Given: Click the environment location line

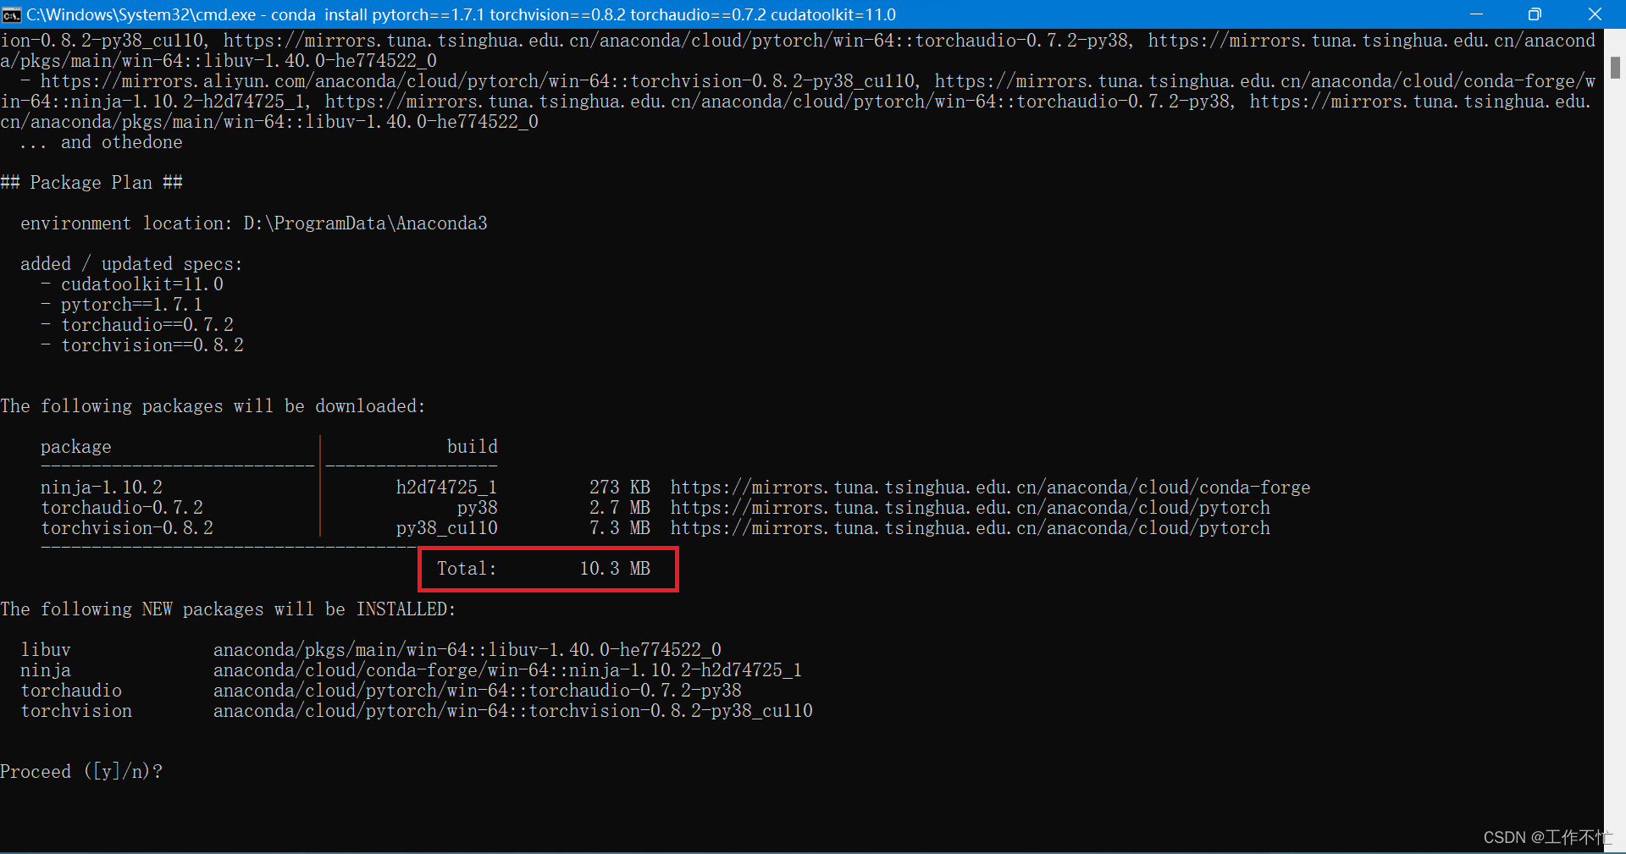Looking at the screenshot, I should pyautogui.click(x=254, y=223).
